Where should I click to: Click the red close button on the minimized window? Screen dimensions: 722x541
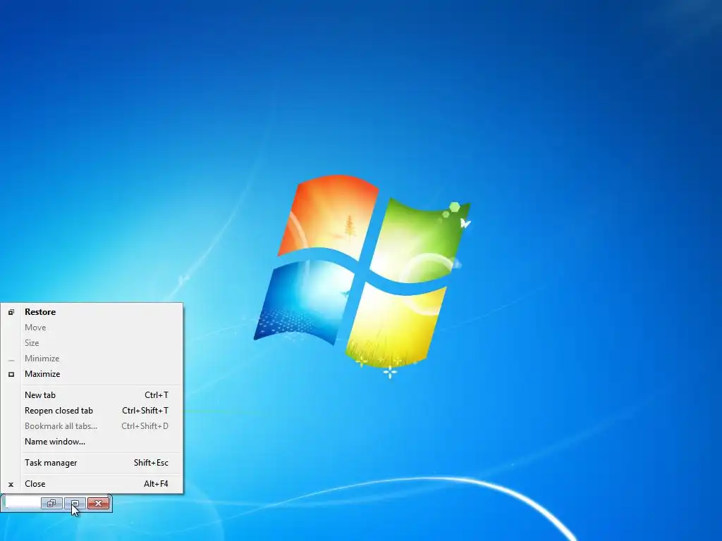98,503
